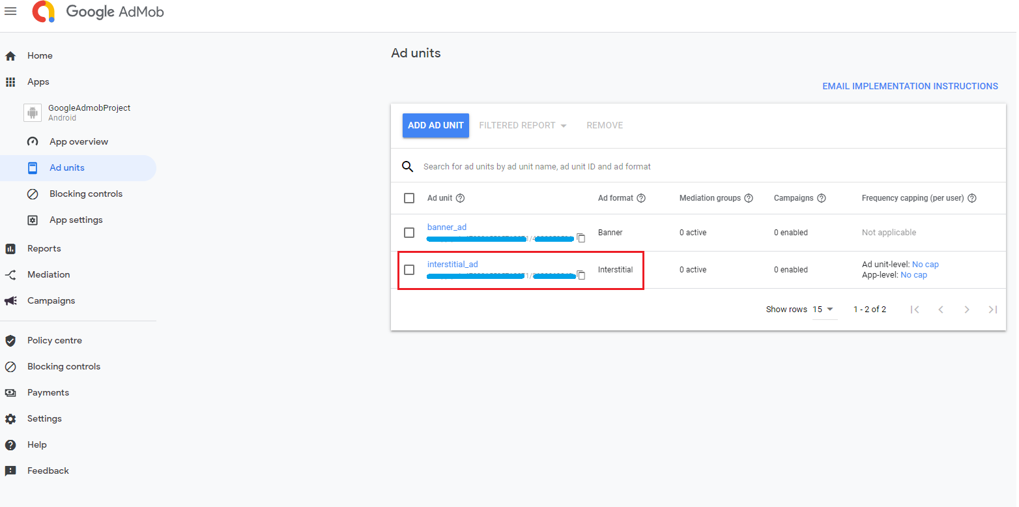Copy the interstitial_ad unit ID
This screenshot has height=507, width=1019.
[x=581, y=275]
